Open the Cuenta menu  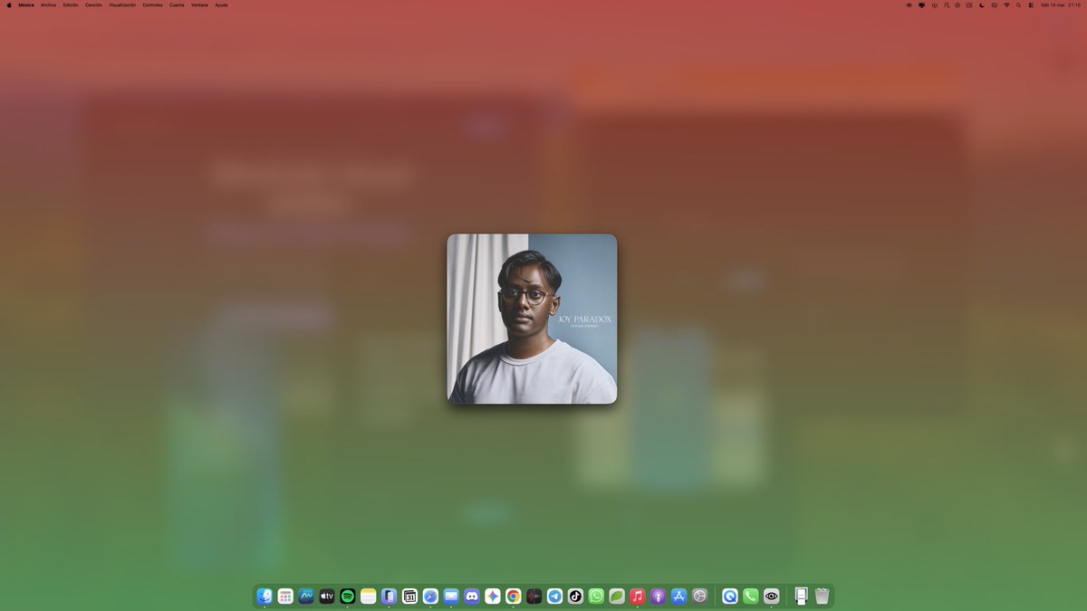(x=177, y=5)
